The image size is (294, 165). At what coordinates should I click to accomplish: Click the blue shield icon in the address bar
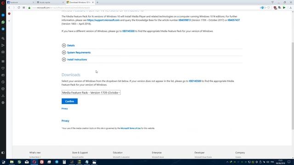click(x=262, y=8)
